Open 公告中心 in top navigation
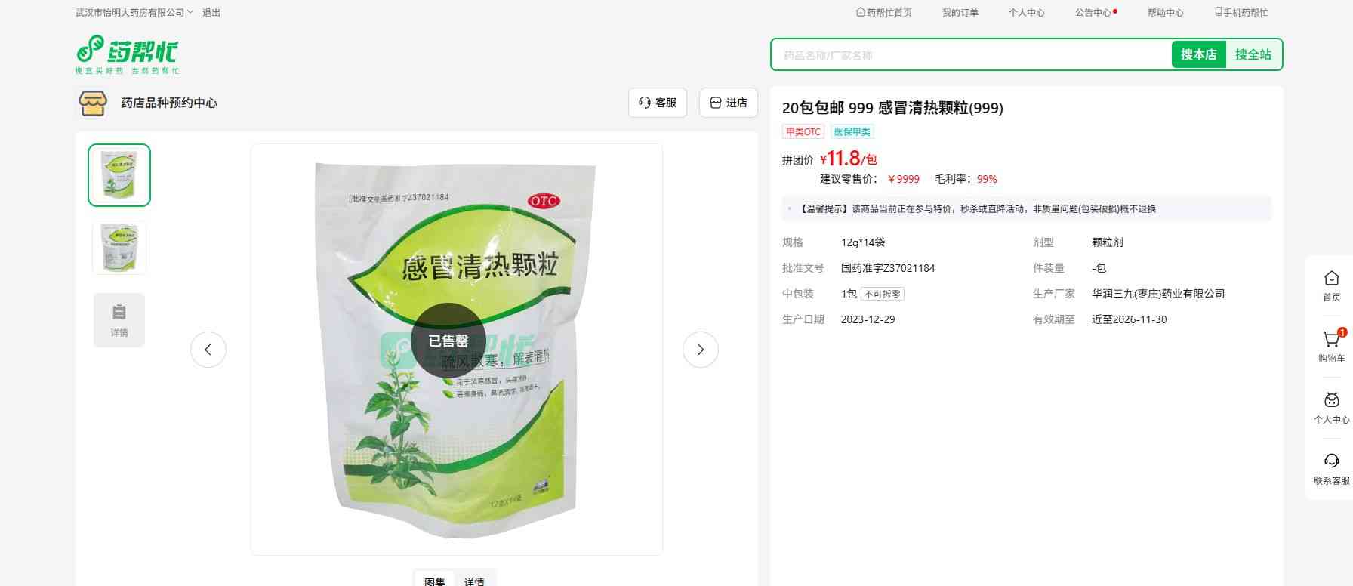The width and height of the screenshot is (1353, 586). point(1095,12)
